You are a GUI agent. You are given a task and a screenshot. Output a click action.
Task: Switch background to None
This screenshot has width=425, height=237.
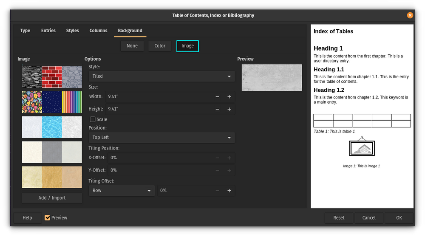click(132, 46)
